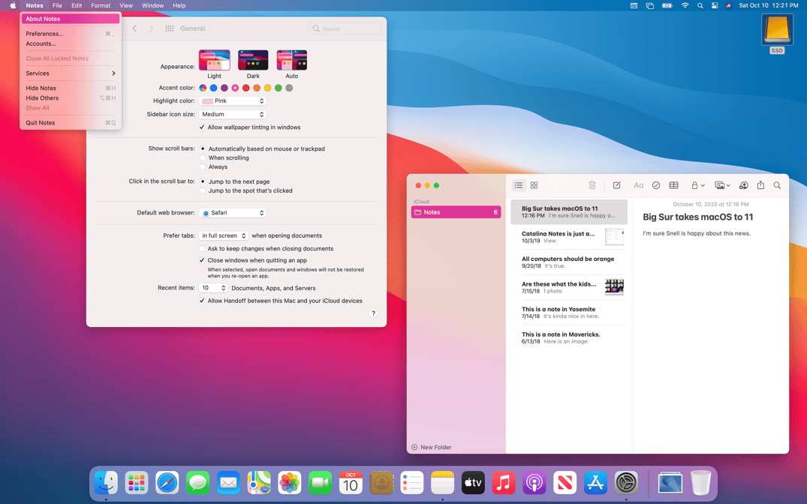Open Highlight color Pink dropdown

(x=233, y=100)
